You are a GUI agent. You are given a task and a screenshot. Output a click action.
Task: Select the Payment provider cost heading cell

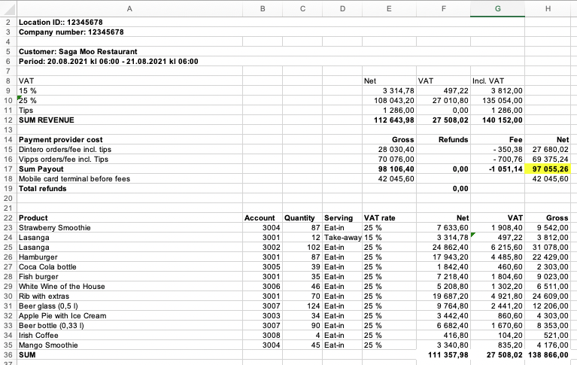(60, 139)
